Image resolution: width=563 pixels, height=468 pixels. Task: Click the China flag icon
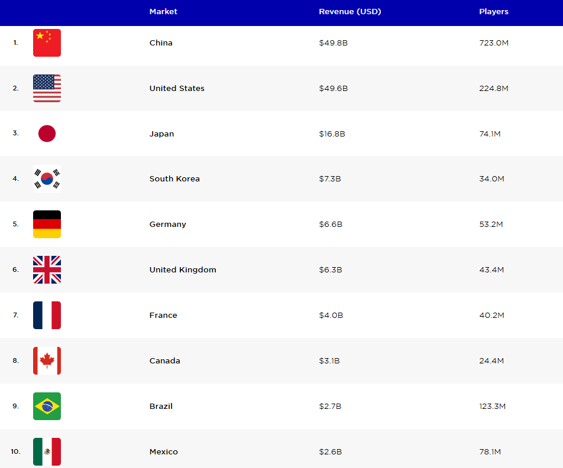tap(47, 43)
